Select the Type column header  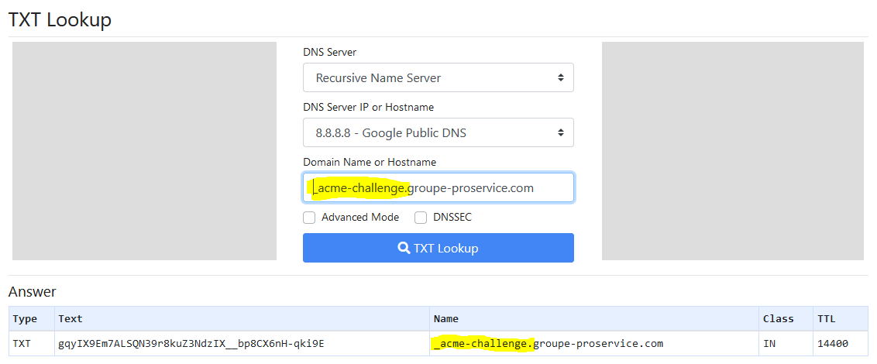(25, 318)
